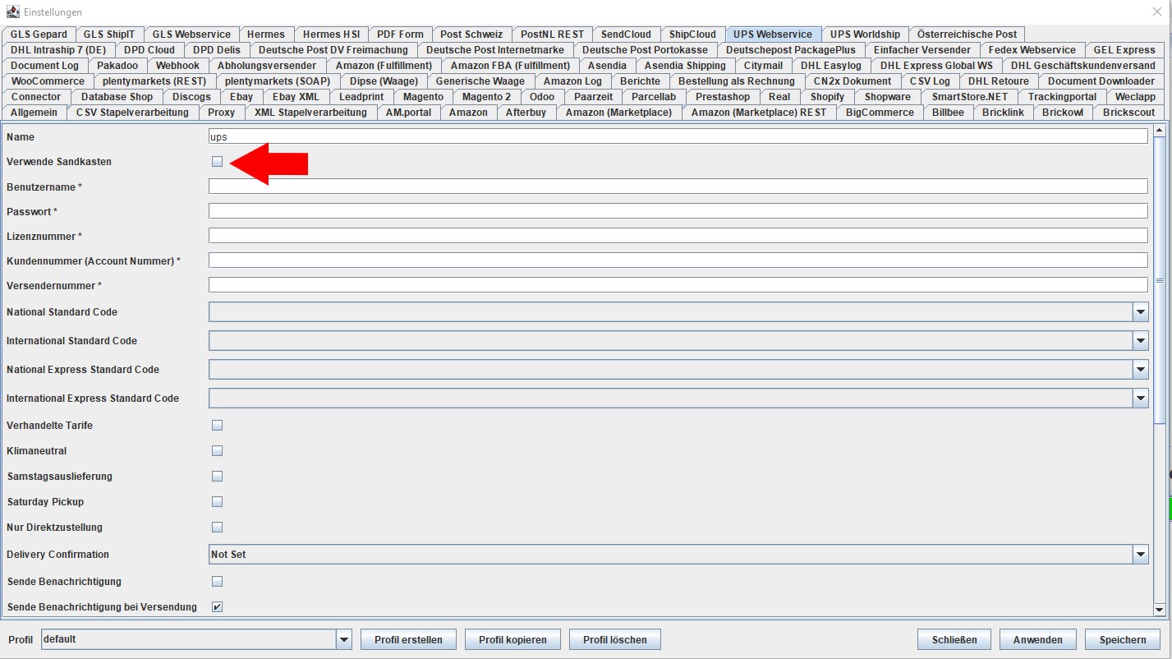Select the Trackingportal tab

click(x=1062, y=97)
